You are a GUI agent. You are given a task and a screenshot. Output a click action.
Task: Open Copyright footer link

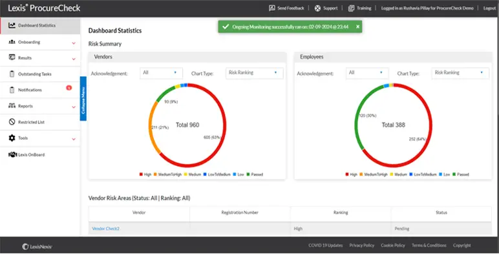(x=462, y=246)
